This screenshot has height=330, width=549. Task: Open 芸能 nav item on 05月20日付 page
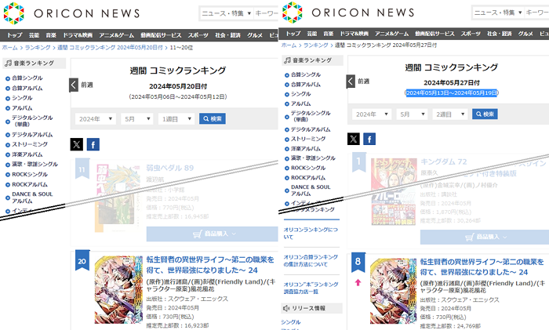point(34,35)
